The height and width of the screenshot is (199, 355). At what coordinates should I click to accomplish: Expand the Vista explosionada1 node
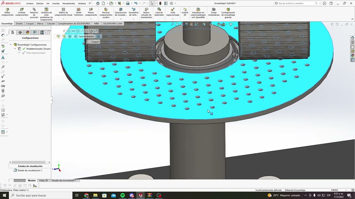point(19,53)
